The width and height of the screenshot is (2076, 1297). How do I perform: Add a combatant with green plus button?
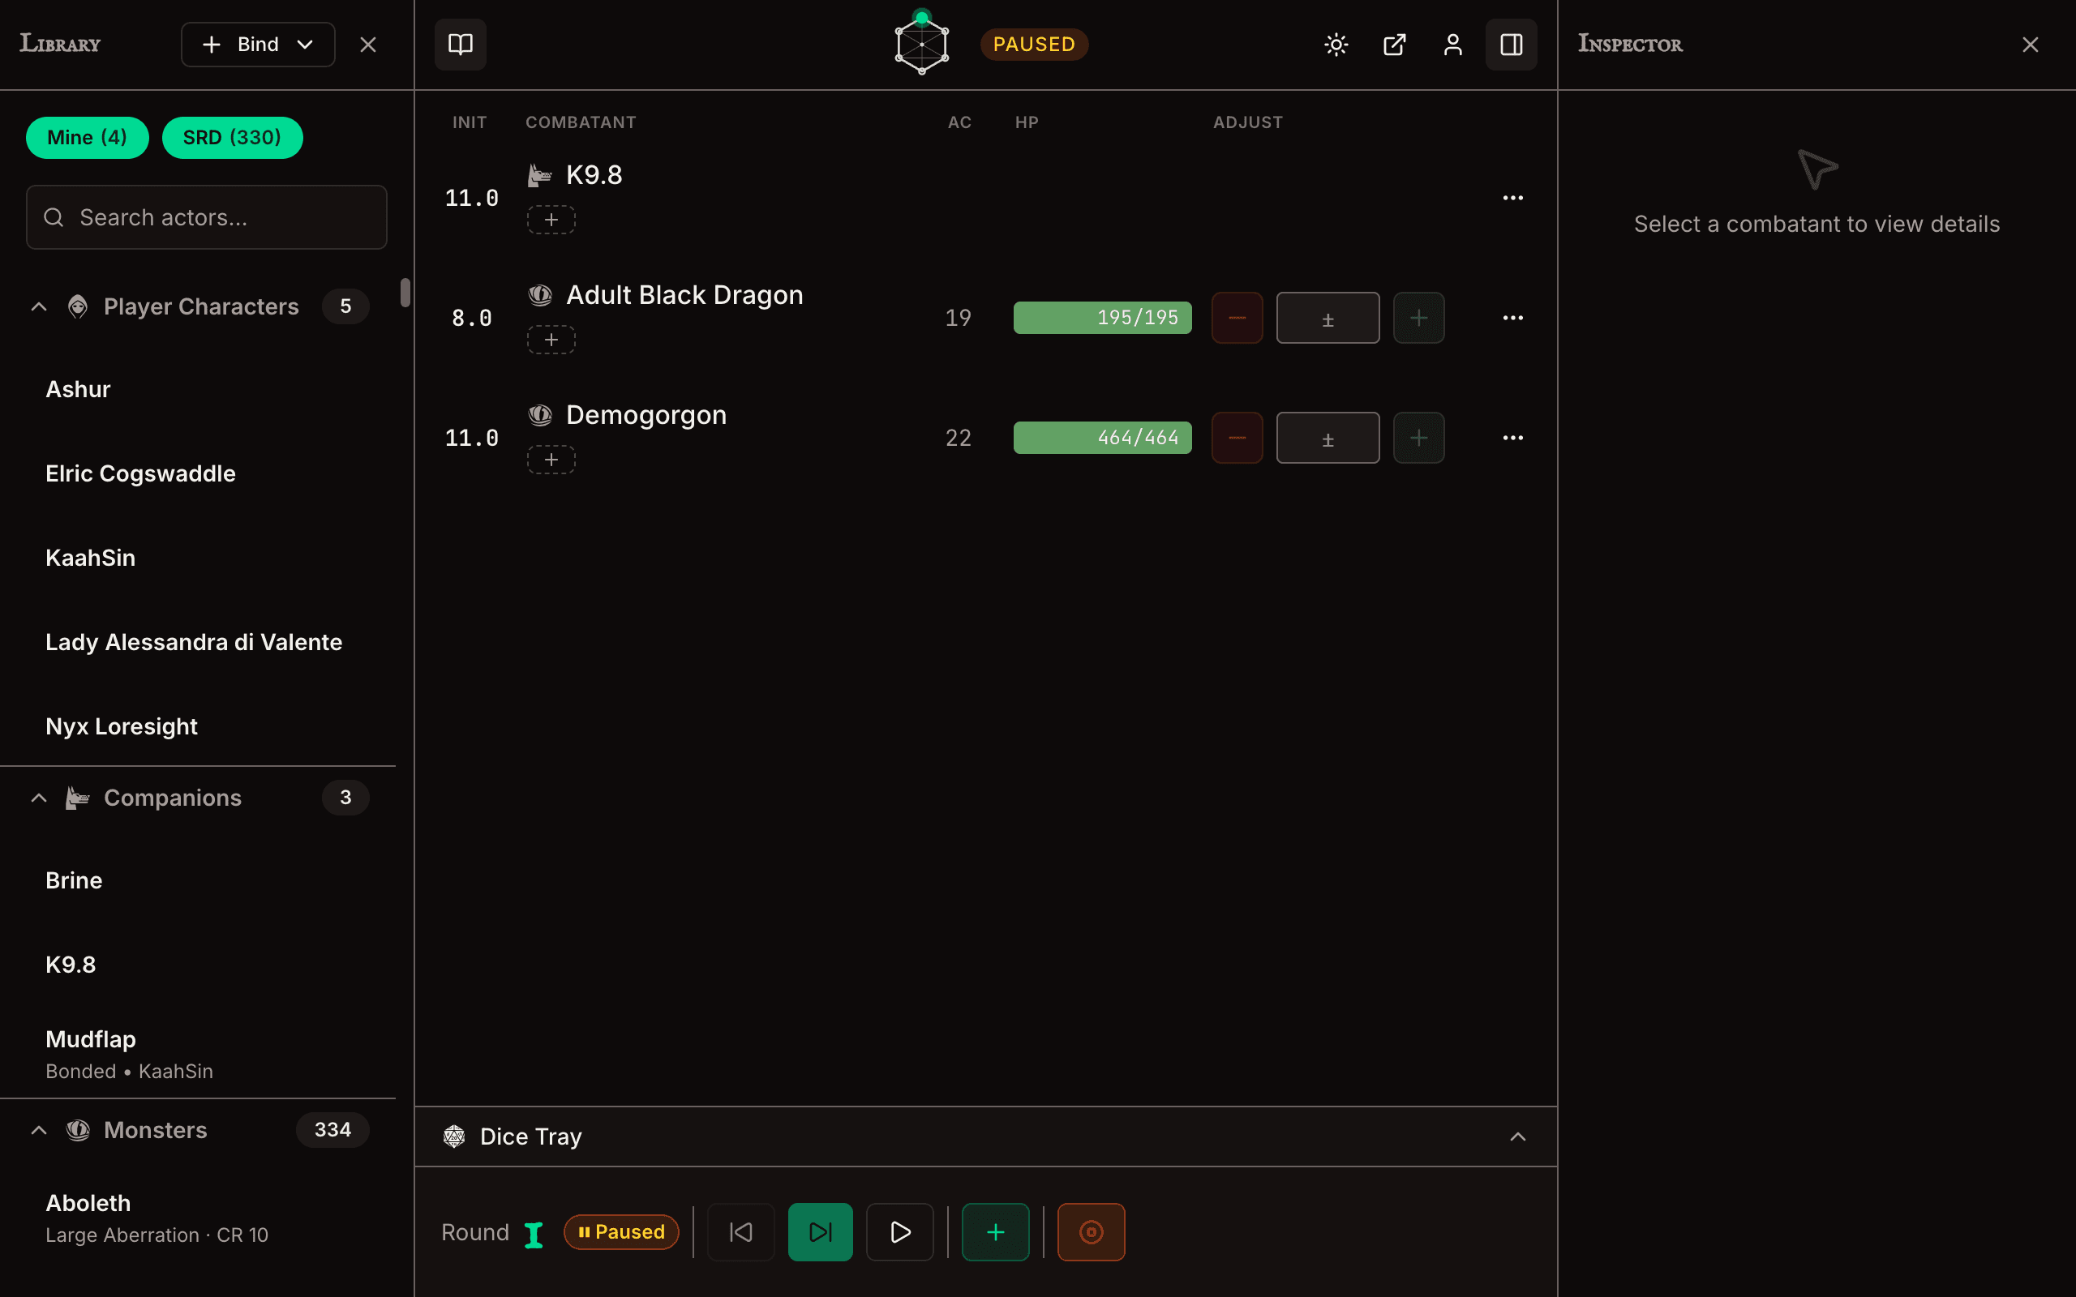click(995, 1232)
